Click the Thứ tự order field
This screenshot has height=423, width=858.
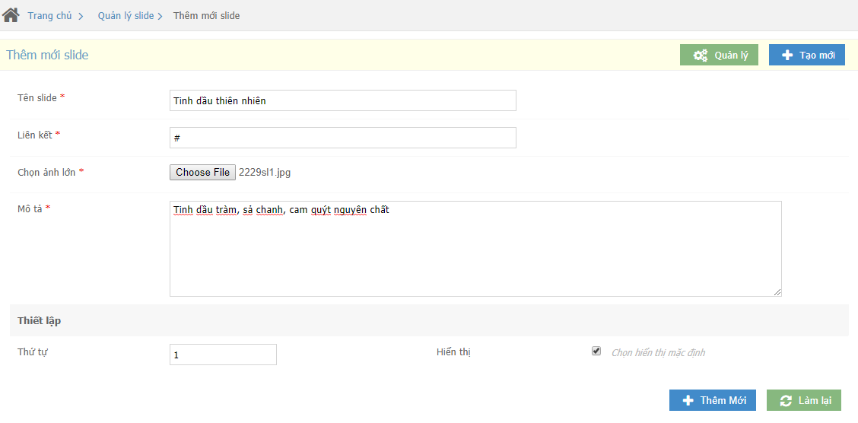[224, 355]
